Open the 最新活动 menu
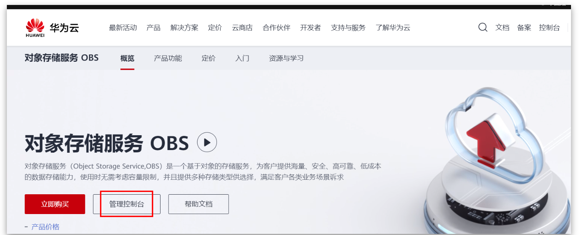The height and width of the screenshot is (235, 579). pyautogui.click(x=123, y=28)
